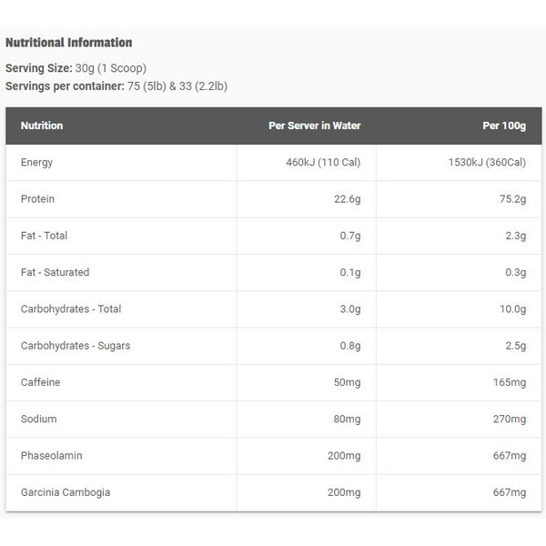The image size is (546, 546).
Task: Click the Per 100g column header
Action: coord(504,126)
